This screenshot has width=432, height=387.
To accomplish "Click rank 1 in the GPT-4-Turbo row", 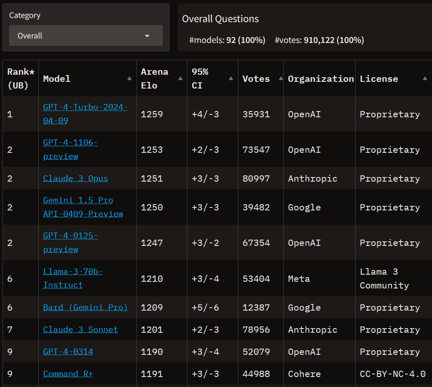I will point(10,114).
